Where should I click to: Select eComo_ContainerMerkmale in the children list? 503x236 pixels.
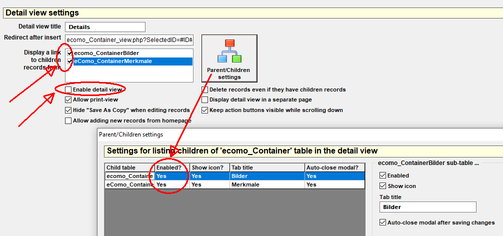pos(133,61)
